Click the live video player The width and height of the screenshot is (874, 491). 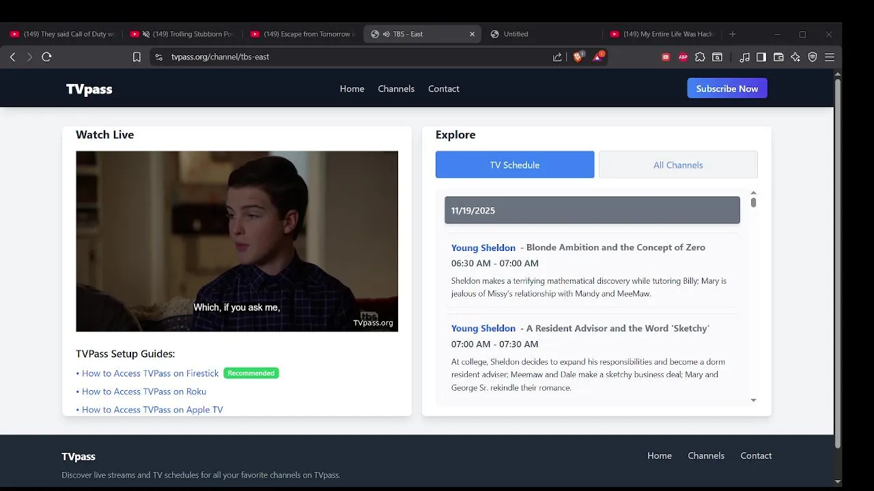237,241
